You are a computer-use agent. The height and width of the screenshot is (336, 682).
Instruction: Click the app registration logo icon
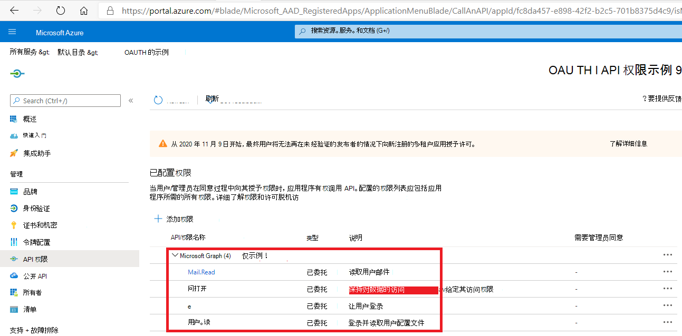17,74
